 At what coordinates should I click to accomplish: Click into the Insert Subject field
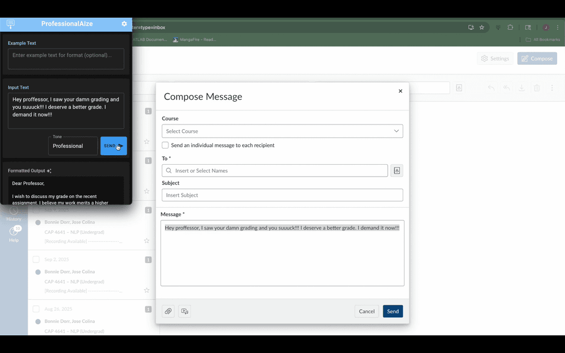point(282,195)
